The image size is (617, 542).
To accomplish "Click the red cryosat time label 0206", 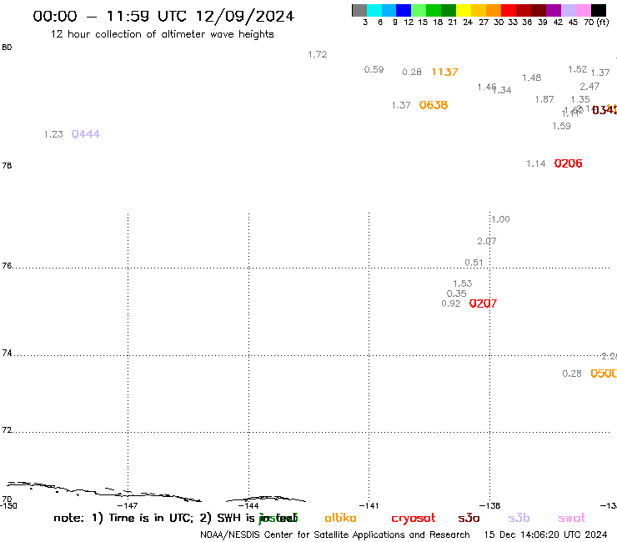I will click(568, 163).
